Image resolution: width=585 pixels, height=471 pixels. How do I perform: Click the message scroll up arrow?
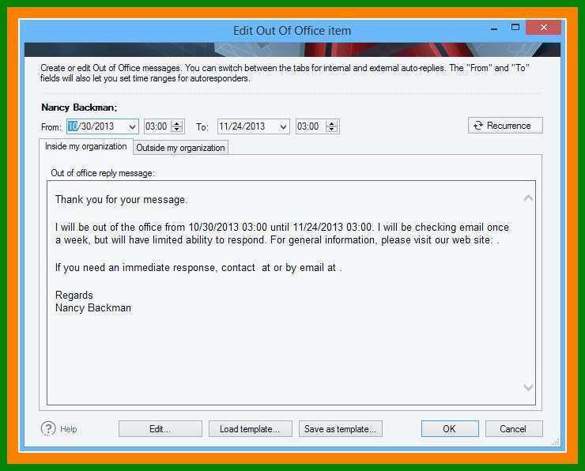[528, 198]
